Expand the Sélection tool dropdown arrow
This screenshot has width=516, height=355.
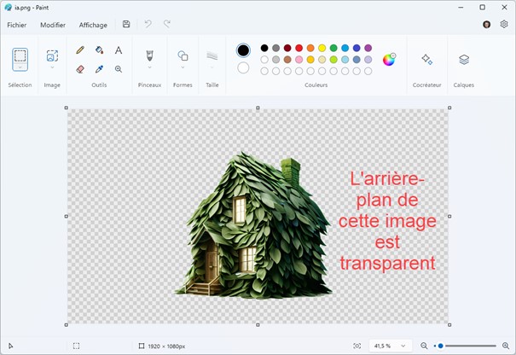(x=20, y=73)
